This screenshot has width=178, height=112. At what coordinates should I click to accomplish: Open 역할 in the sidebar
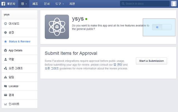19,59
